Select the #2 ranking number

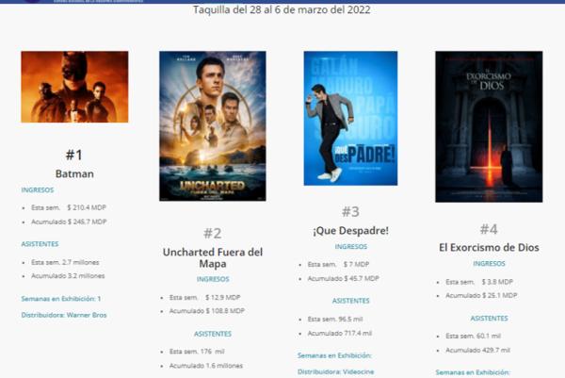tap(213, 234)
